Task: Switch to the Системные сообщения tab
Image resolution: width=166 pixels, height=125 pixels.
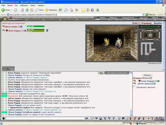Action: pyautogui.click(x=117, y=73)
